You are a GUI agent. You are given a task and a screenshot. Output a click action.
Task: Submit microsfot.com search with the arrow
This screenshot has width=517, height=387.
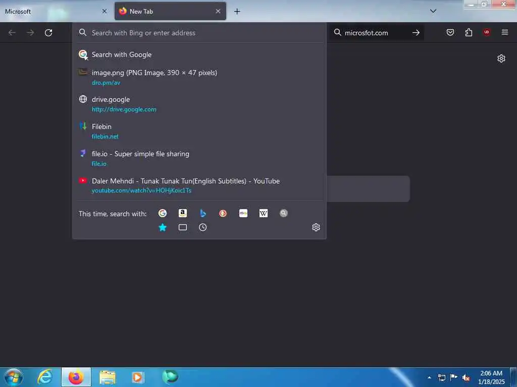[416, 33]
